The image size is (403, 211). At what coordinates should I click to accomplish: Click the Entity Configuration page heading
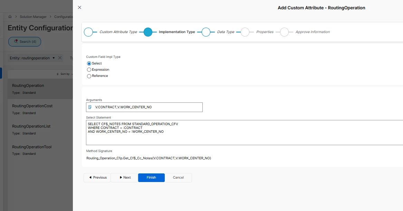40,28
